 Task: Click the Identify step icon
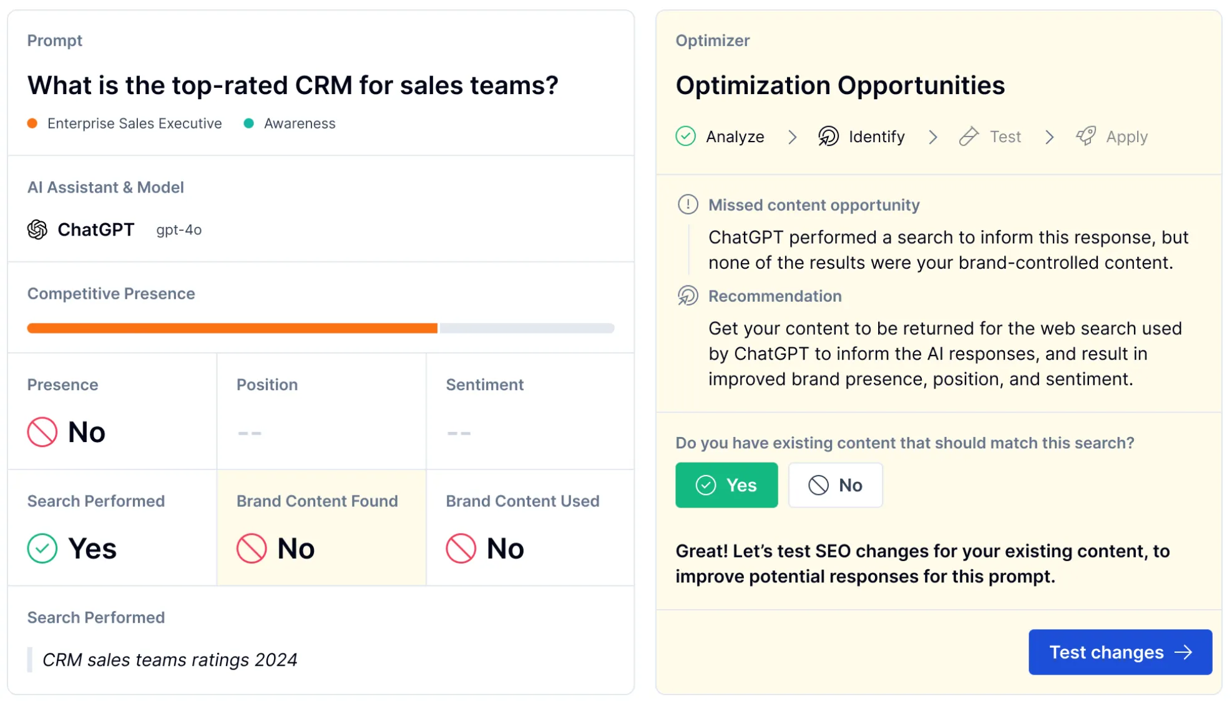[828, 136]
